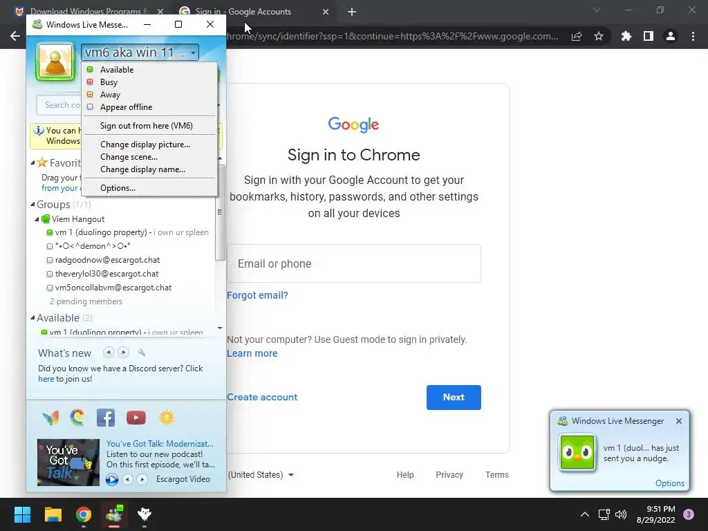
Task: Go to previous Escargot Video
Action: [x=128, y=479]
